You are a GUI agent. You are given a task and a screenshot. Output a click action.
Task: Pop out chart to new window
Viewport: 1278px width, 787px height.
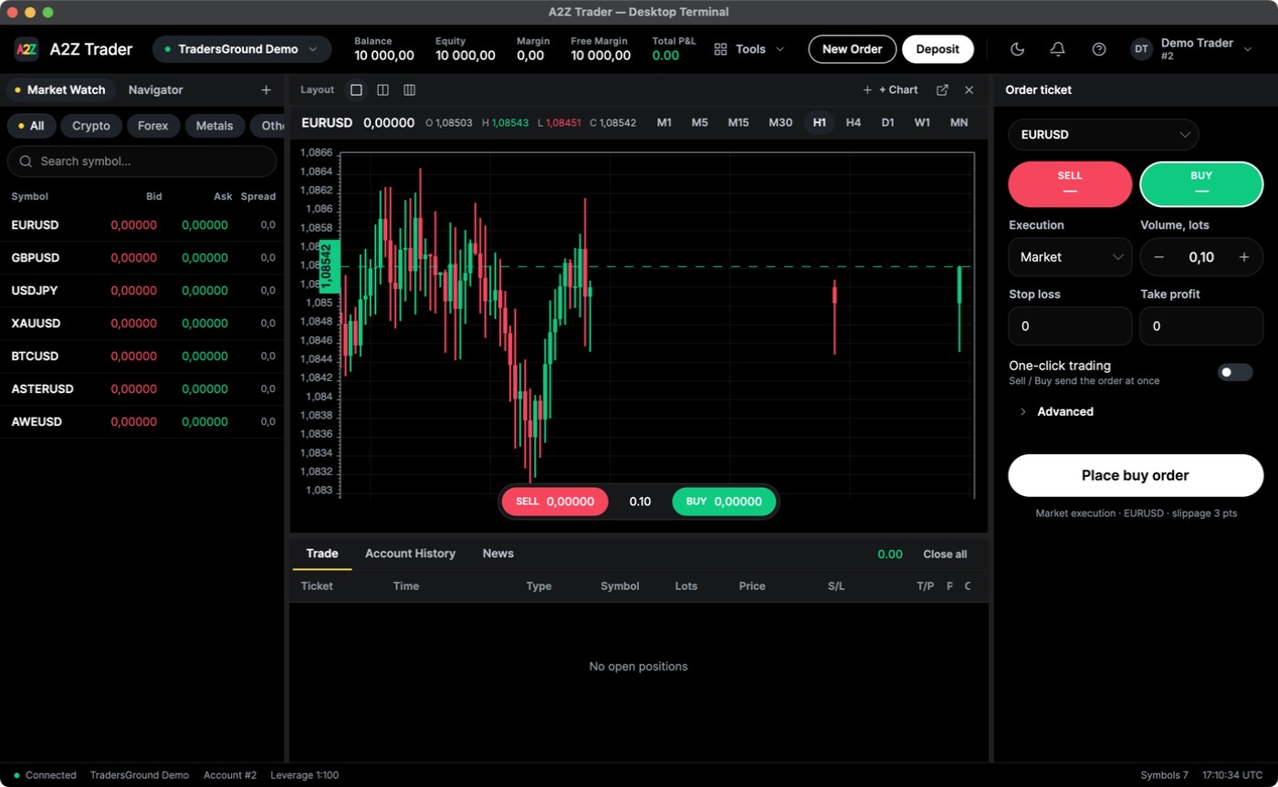point(942,89)
